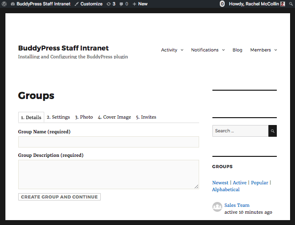
Task: Open the Members navigation item
Action: [x=261, y=50]
